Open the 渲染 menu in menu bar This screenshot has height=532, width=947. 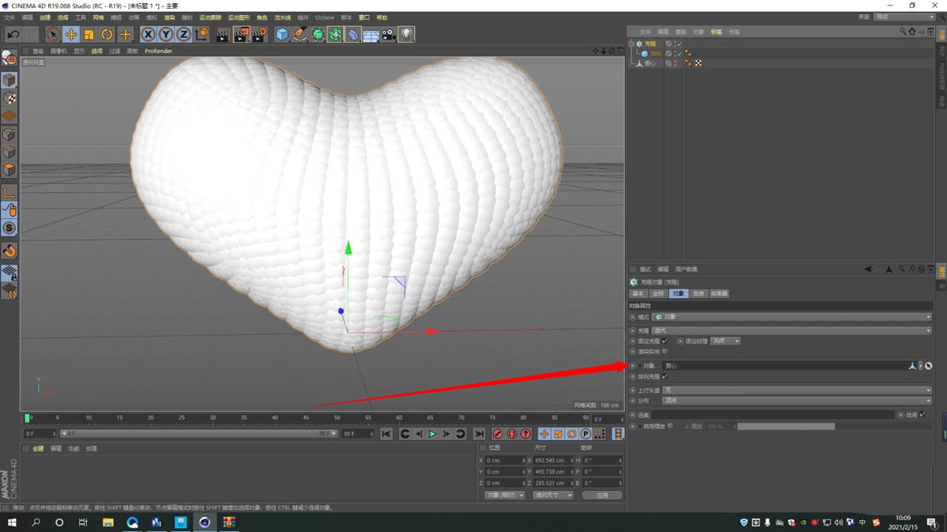point(169,17)
